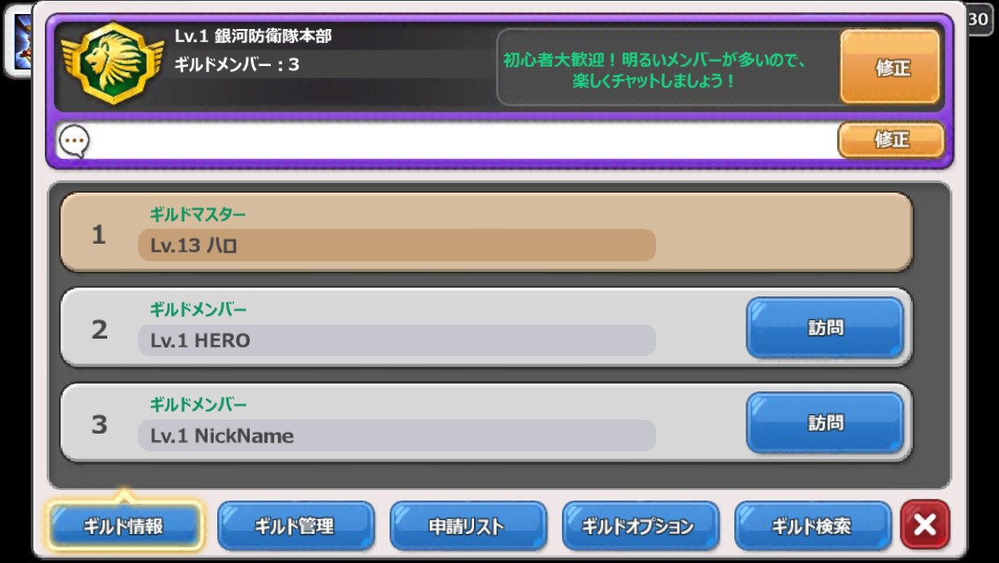999x563 pixels.
Task: Click 修正 button beside the chat message bar
Action: pos(891,140)
